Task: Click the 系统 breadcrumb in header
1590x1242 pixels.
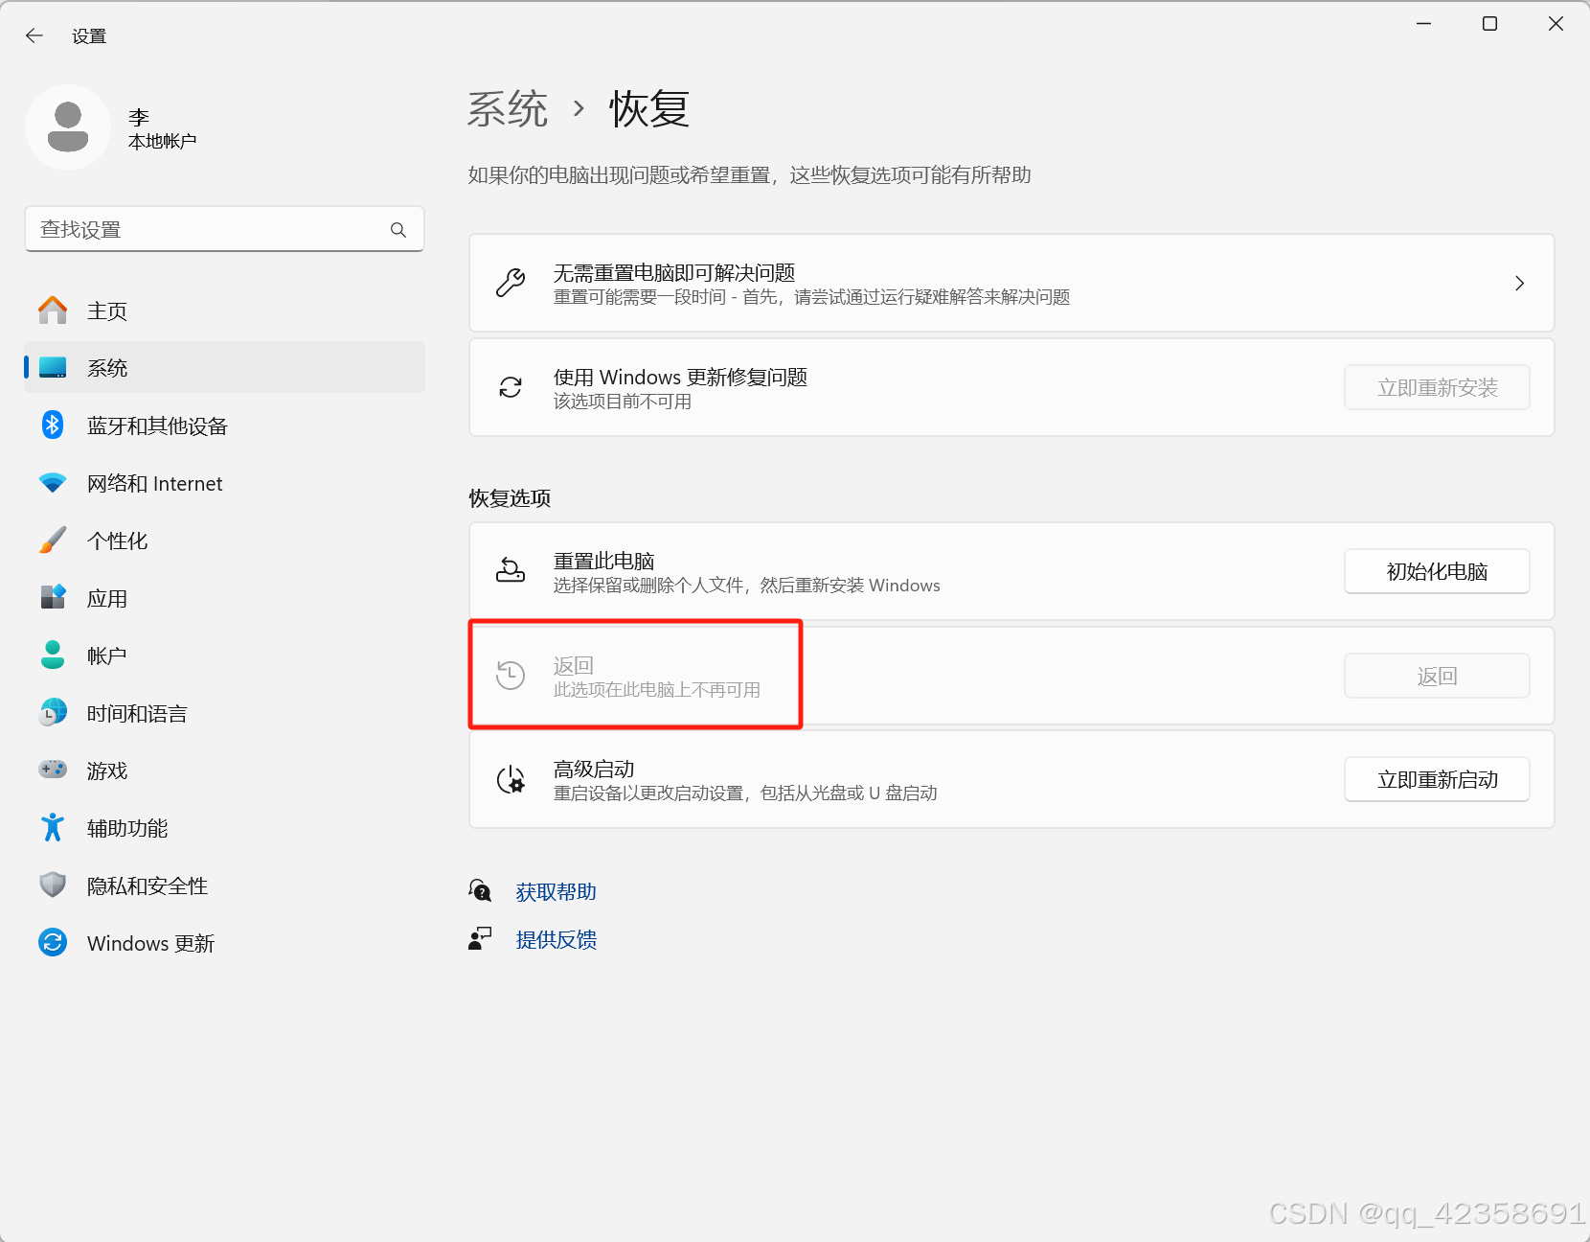Action: coord(508,109)
